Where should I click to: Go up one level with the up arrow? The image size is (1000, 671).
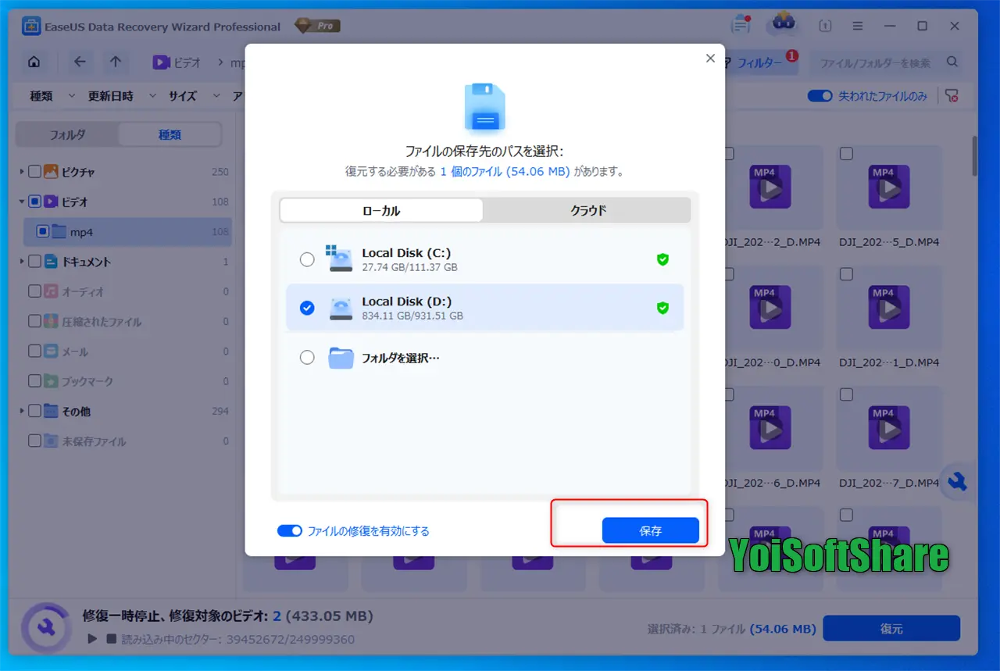115,62
